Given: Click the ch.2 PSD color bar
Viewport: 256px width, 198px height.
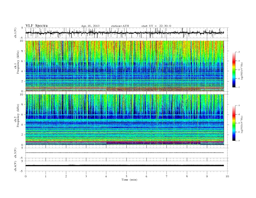Looking at the screenshot, I should (234, 123).
